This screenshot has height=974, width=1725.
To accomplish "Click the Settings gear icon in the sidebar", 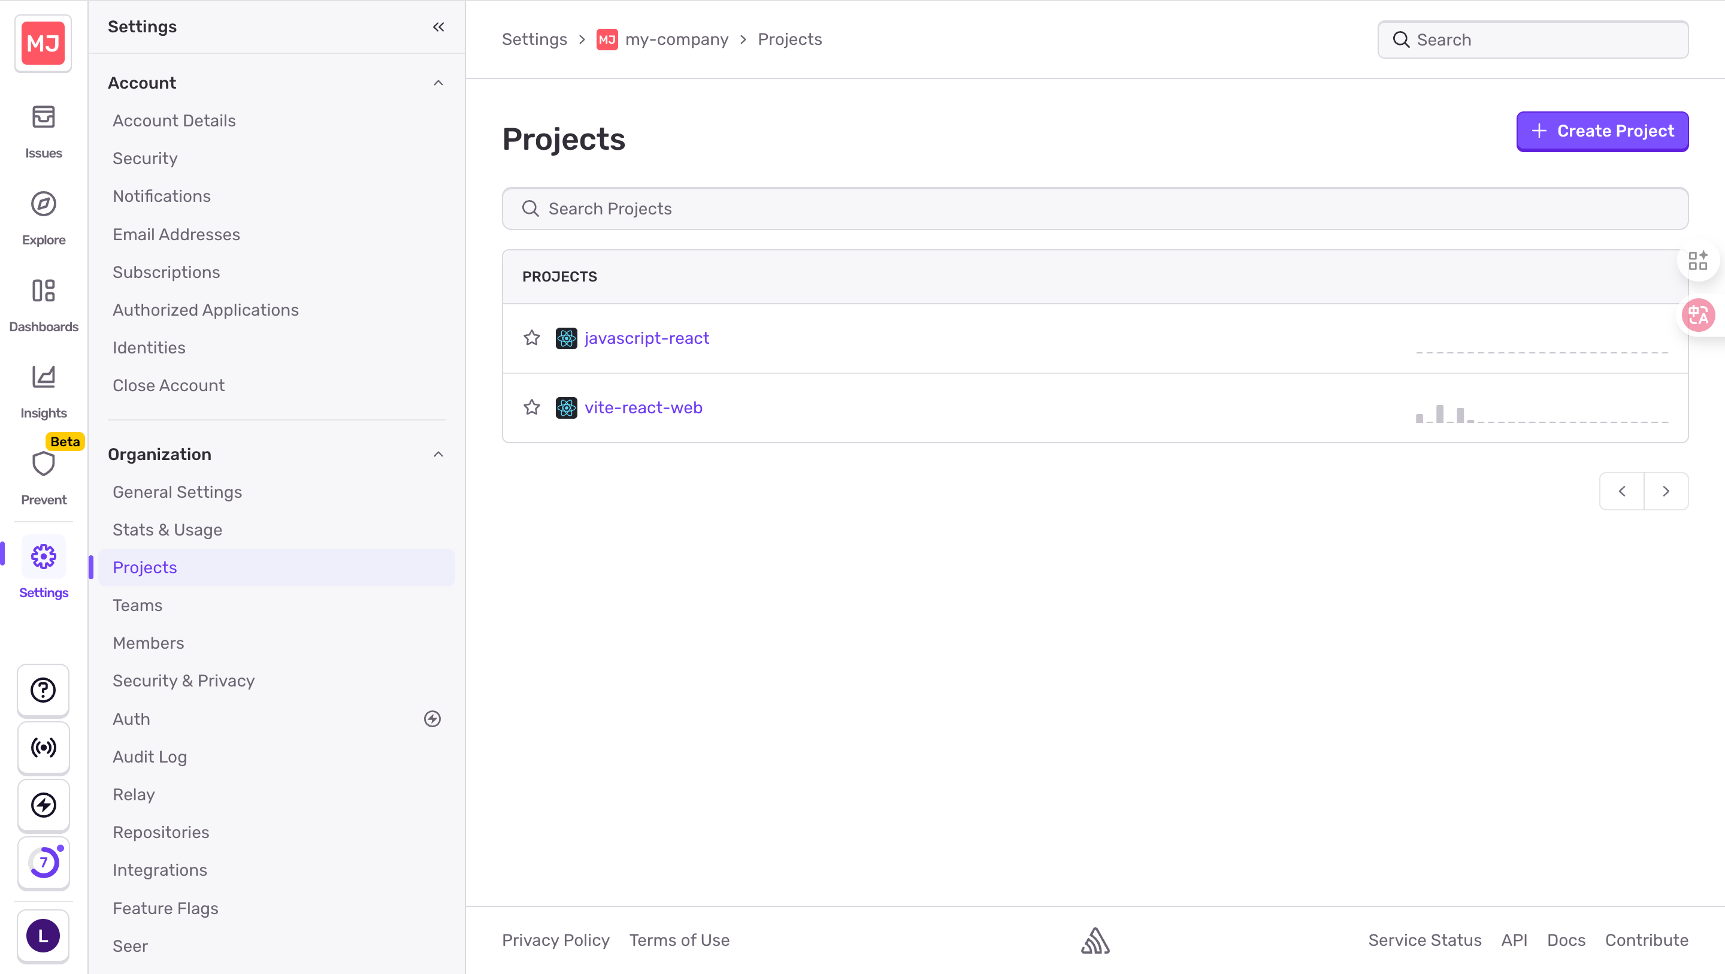I will click(44, 556).
